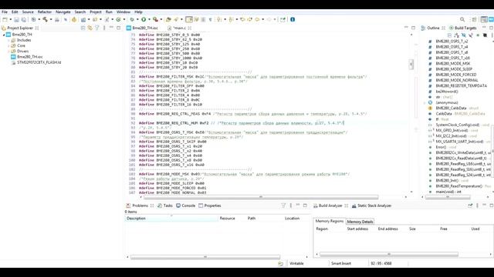Expand the Drivers folder
Screen dimensions: 494x277
pyautogui.click(x=8, y=52)
